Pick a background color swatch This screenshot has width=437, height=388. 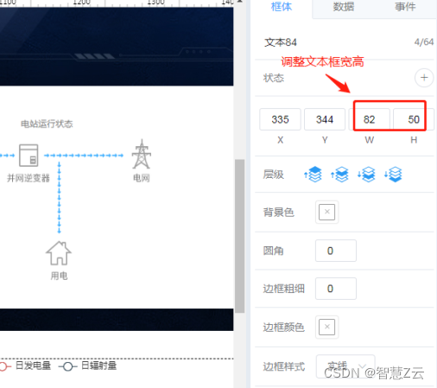[326, 212]
